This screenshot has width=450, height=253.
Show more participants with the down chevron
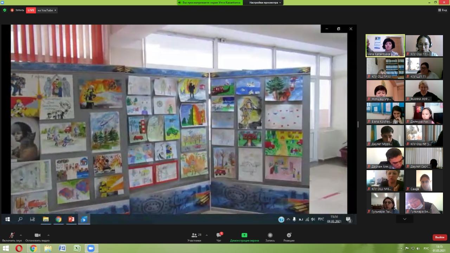pos(405,219)
